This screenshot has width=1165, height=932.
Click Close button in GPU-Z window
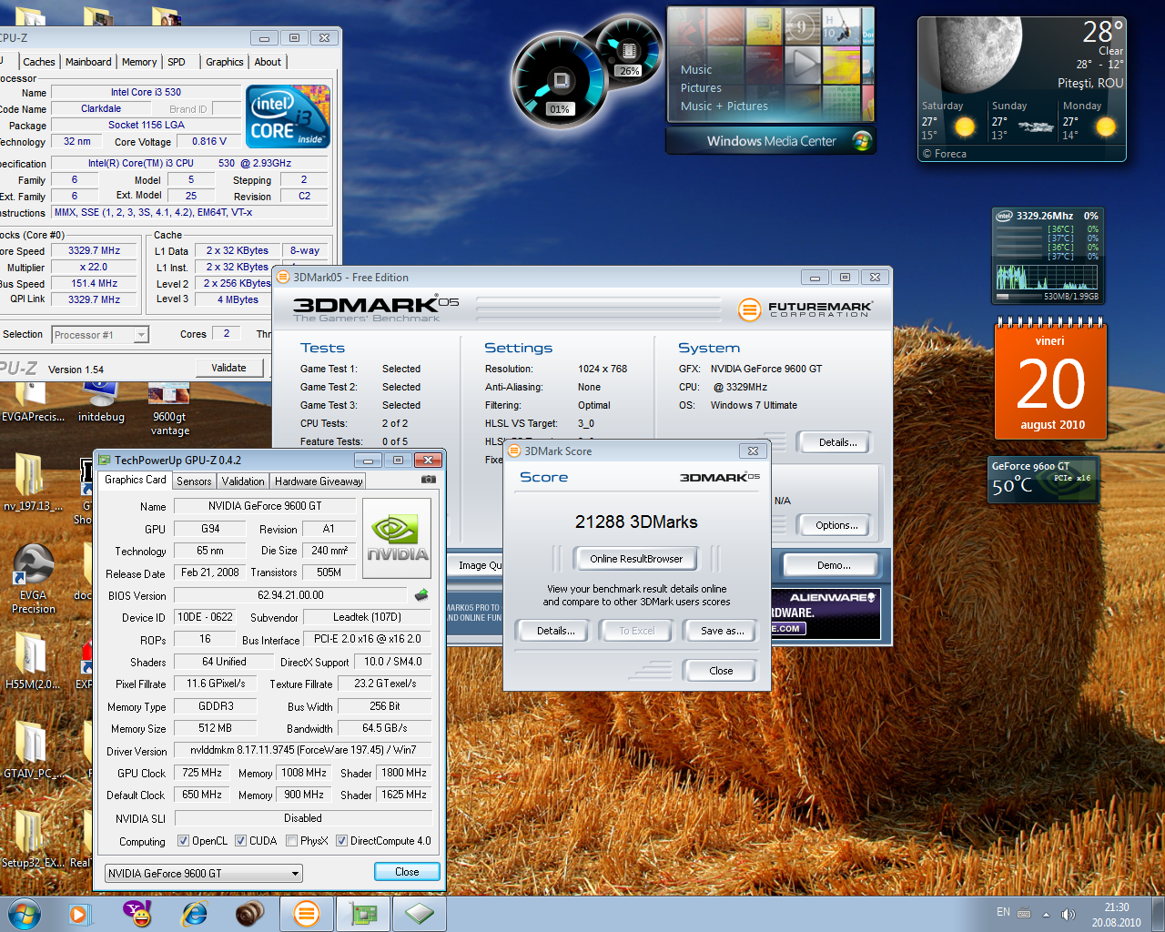coord(407,872)
